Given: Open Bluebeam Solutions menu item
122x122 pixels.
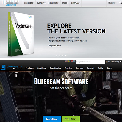Looking at the screenshot, I should click(42, 68).
